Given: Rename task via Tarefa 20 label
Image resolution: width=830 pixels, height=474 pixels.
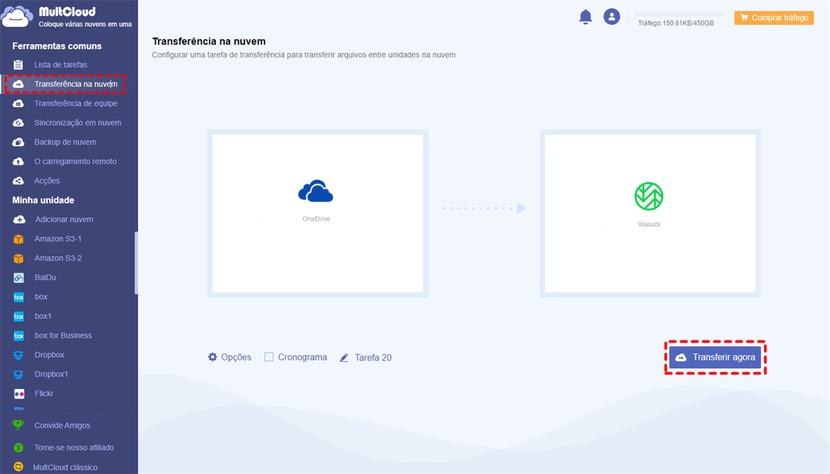Looking at the screenshot, I should pos(373,358).
